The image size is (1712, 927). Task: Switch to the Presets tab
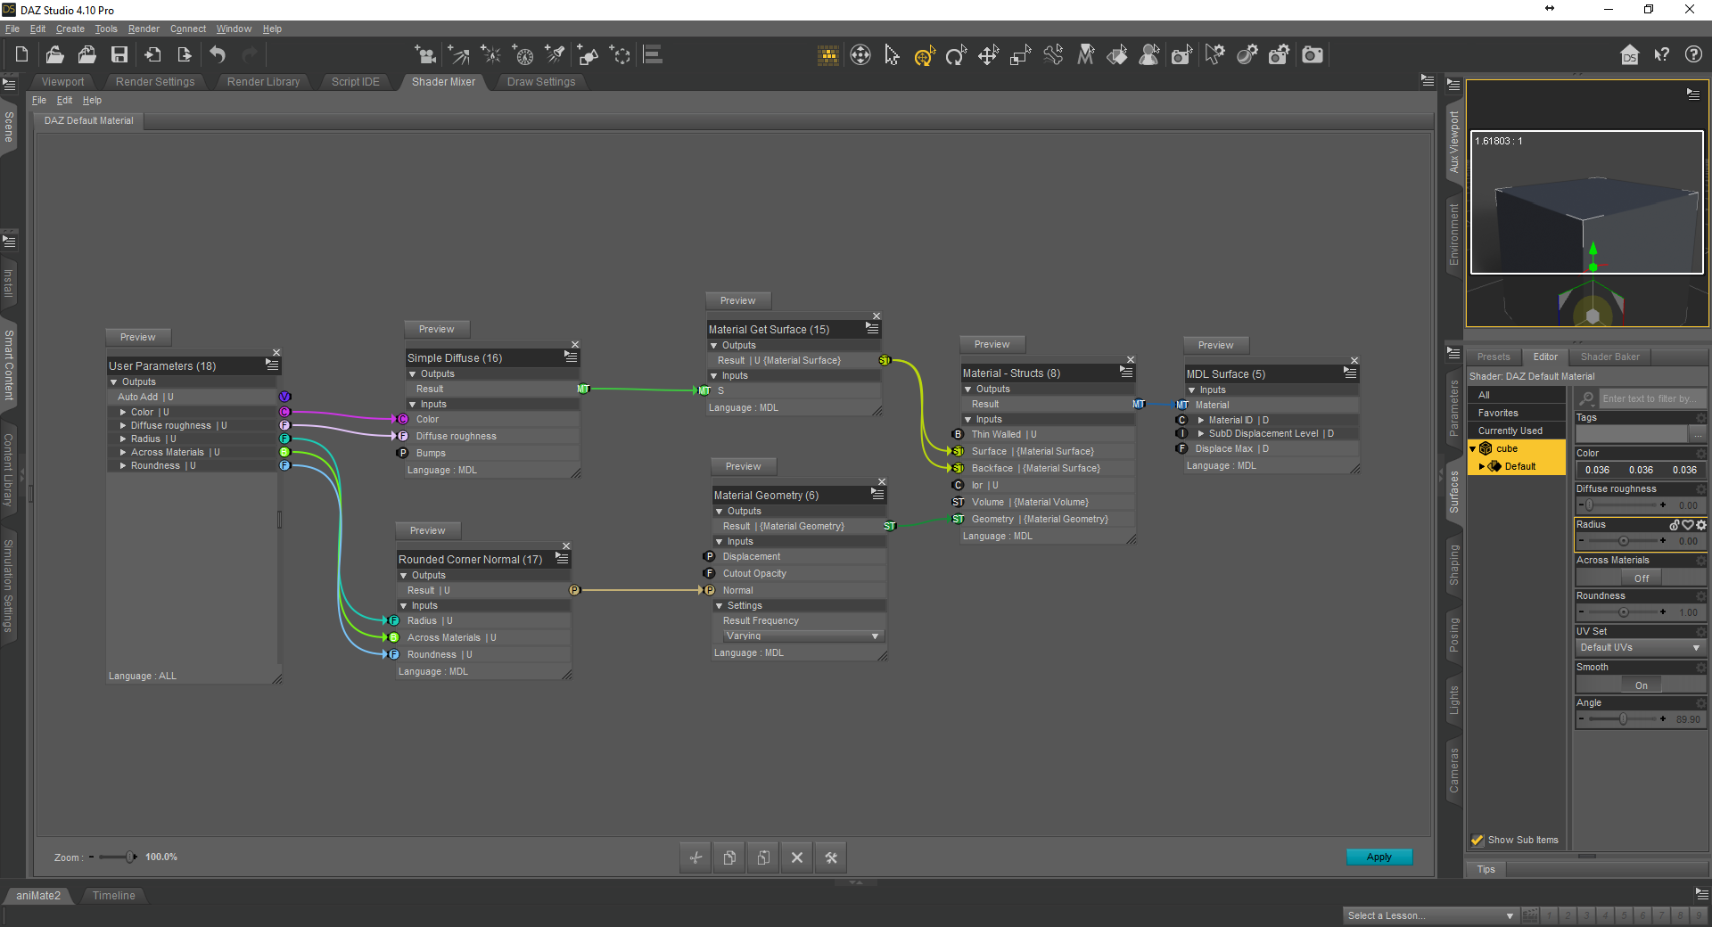1494,357
